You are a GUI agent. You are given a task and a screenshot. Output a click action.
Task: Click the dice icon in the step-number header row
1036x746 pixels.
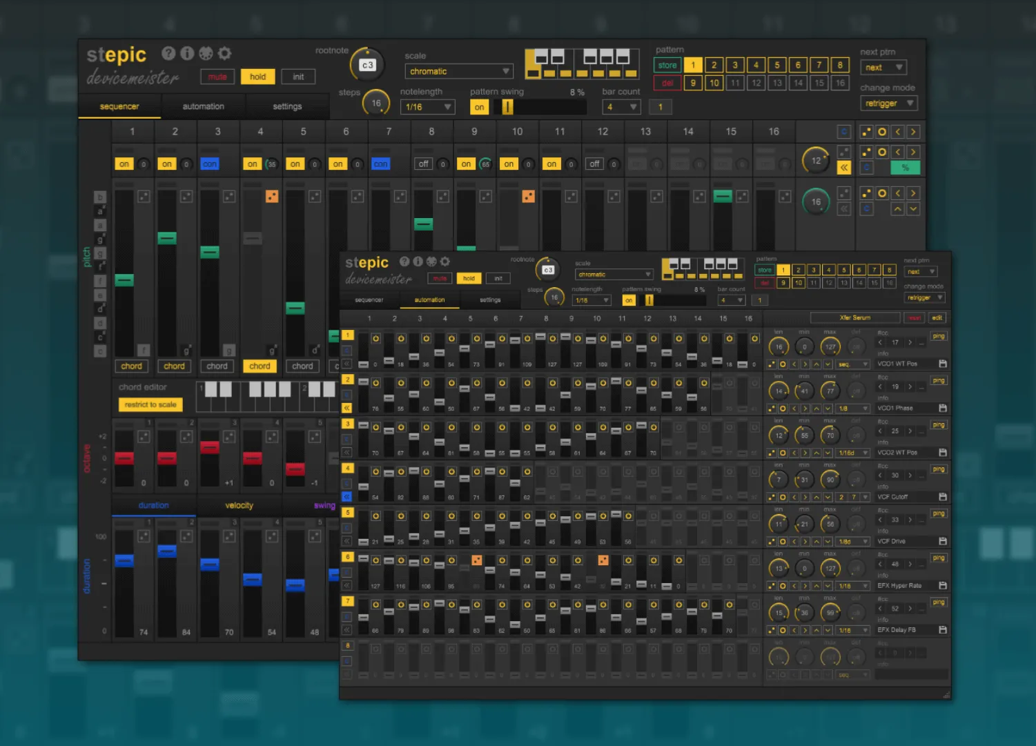coord(866,132)
